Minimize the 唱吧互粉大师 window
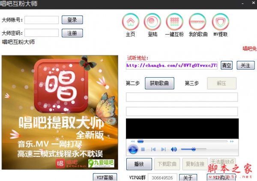Viewport: 257px width, 181px height. pos(242,3)
